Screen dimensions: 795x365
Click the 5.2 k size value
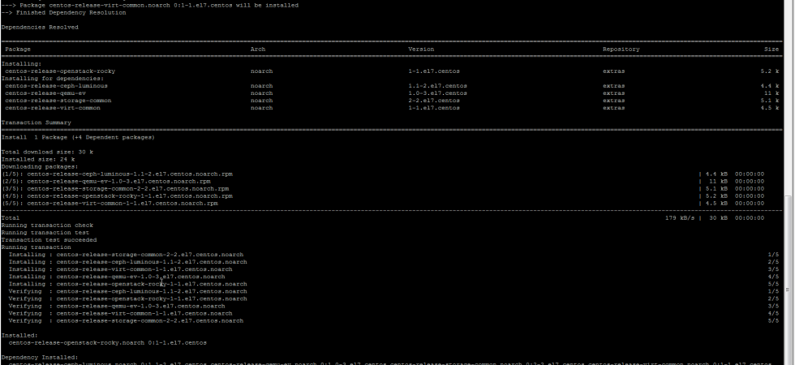[770, 71]
